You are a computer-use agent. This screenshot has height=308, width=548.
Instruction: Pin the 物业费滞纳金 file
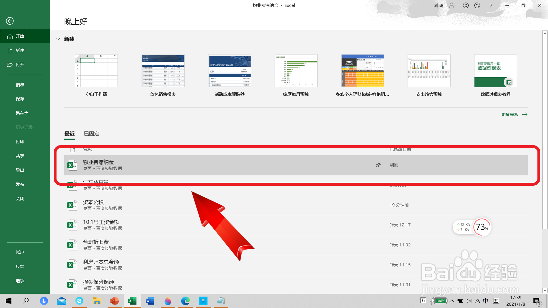[x=378, y=165]
